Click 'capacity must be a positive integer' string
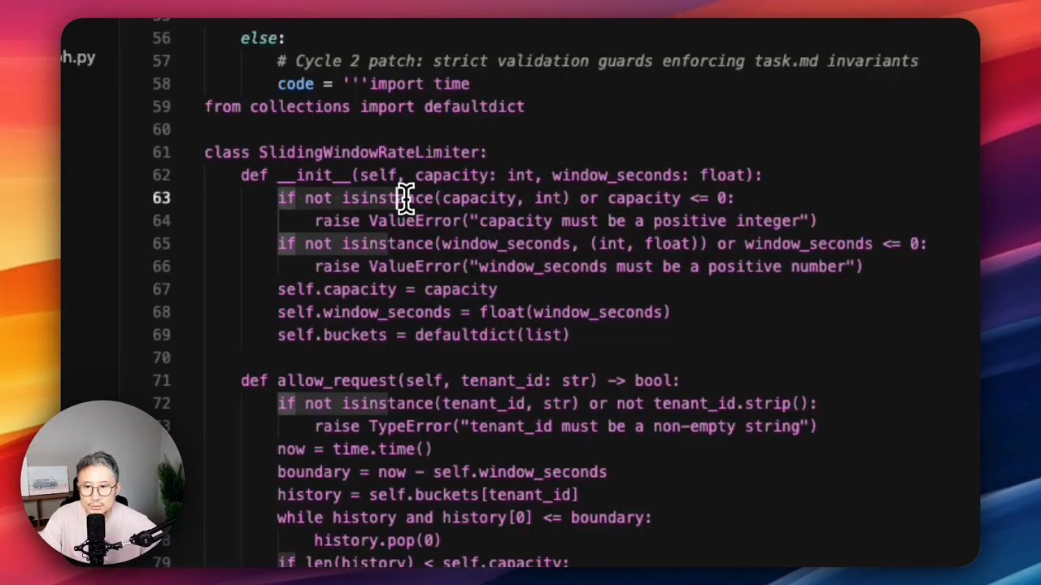This screenshot has height=585, width=1041. coord(639,221)
